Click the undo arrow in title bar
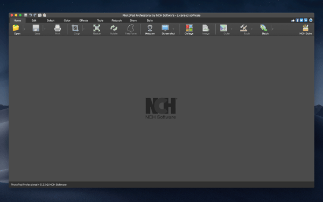Viewport: 323px width, 202px height. coord(31,15)
